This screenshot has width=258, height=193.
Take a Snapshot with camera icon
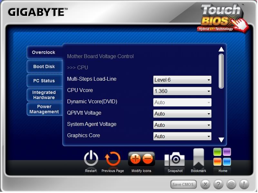click(x=175, y=159)
